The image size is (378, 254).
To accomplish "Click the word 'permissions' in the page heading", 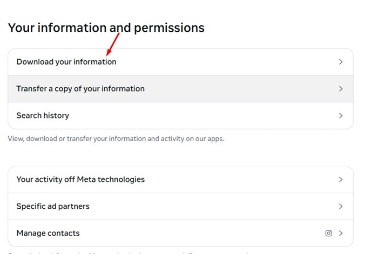I will tap(169, 28).
